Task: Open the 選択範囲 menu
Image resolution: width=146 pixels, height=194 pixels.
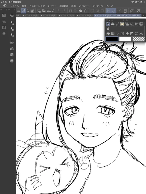Action: click(x=64, y=6)
